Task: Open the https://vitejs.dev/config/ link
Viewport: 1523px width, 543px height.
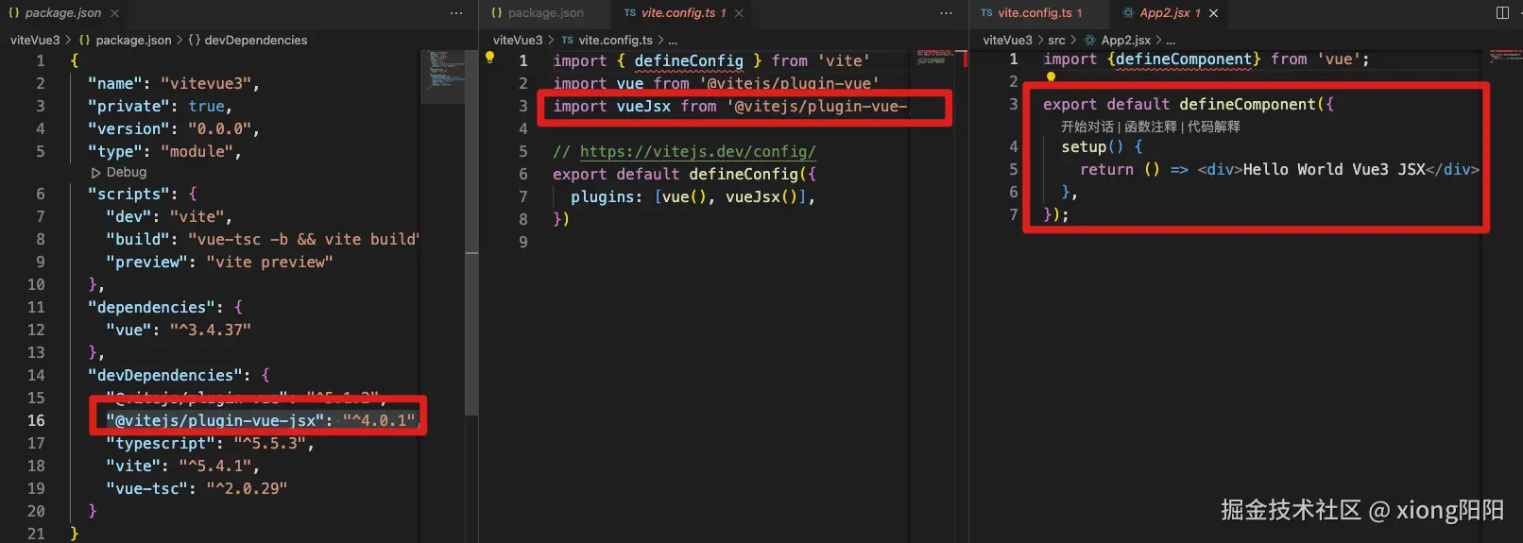Action: 697,151
